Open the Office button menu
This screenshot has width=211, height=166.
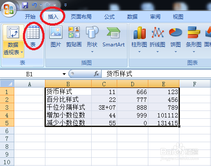(9, 10)
